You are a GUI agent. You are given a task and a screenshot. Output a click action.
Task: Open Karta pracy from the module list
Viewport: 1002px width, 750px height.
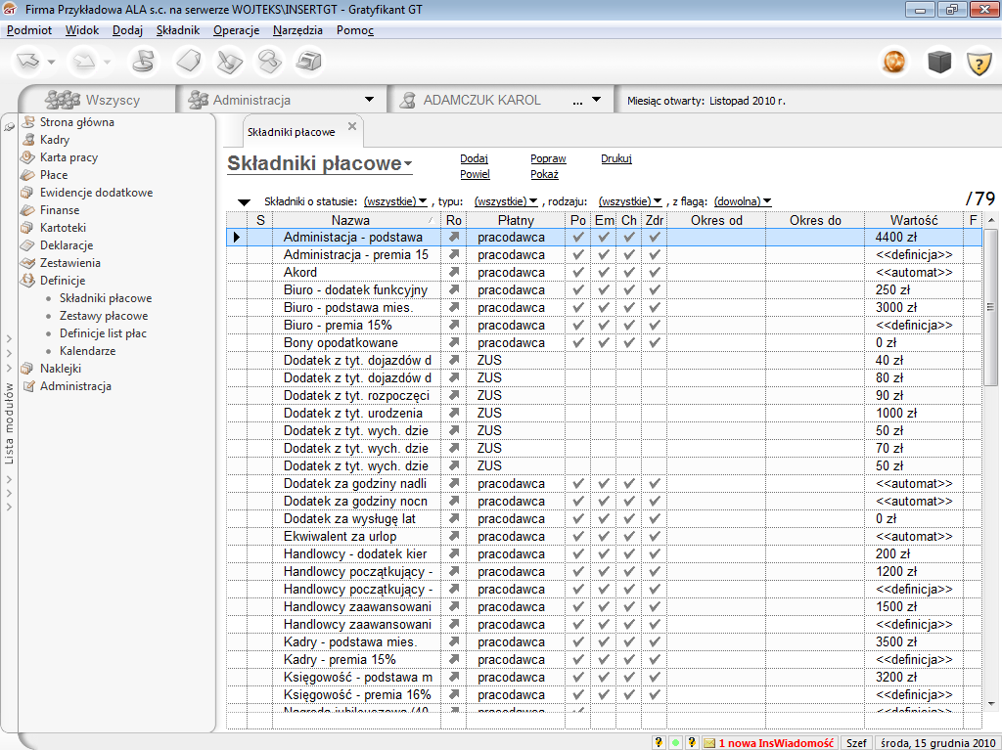coord(68,157)
